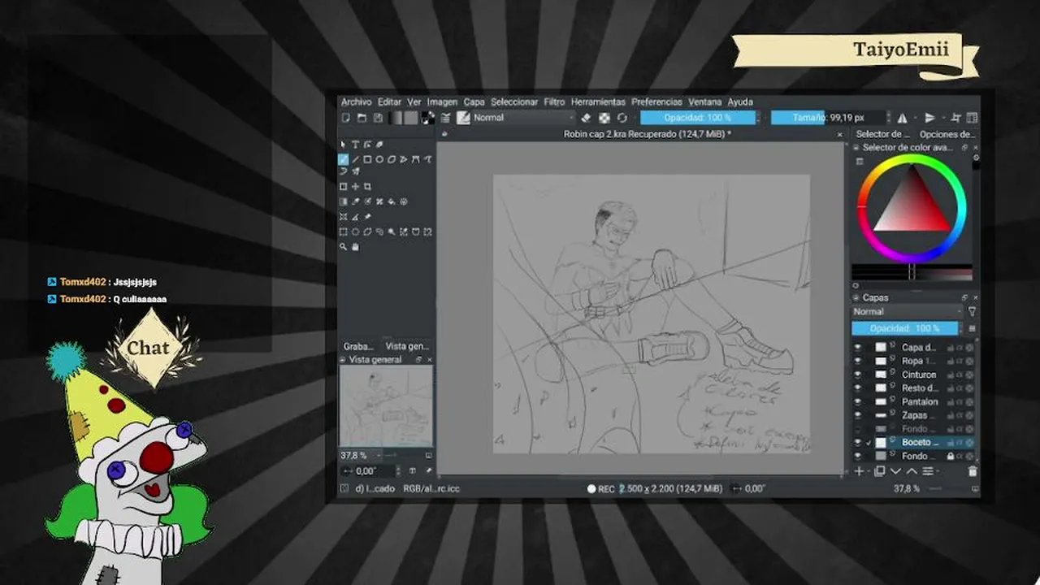Hide the Ropa layer
The height and width of the screenshot is (585, 1040).
pyautogui.click(x=857, y=361)
